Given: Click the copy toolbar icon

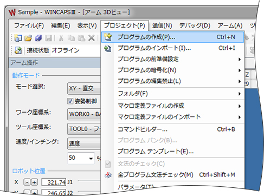Looking at the screenshot, I should [x=71, y=38].
